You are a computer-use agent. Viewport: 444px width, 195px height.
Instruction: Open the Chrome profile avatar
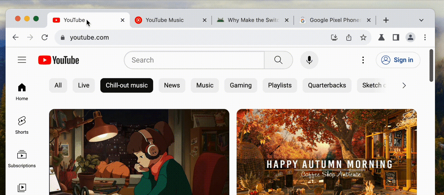click(x=410, y=38)
